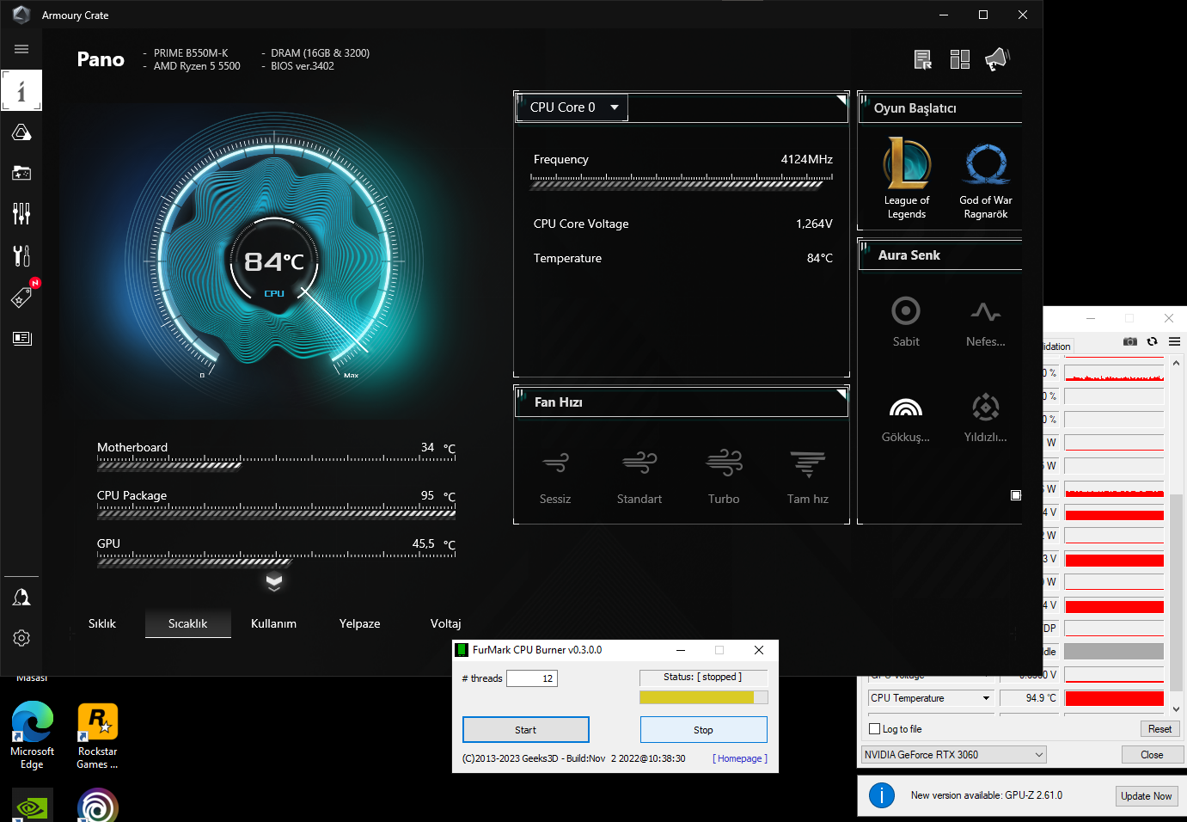Click the CPU temperature gauge dial
The width and height of the screenshot is (1187, 822).
(274, 261)
